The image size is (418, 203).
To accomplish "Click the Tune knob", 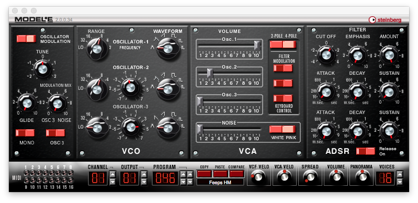I will tap(43, 69).
